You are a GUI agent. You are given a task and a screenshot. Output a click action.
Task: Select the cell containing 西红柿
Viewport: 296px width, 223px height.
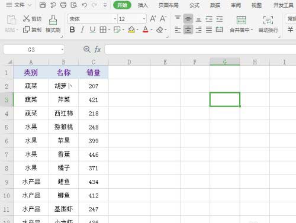[x=63, y=114]
